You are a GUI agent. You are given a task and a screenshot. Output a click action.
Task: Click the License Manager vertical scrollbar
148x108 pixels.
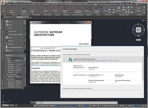(143, 68)
